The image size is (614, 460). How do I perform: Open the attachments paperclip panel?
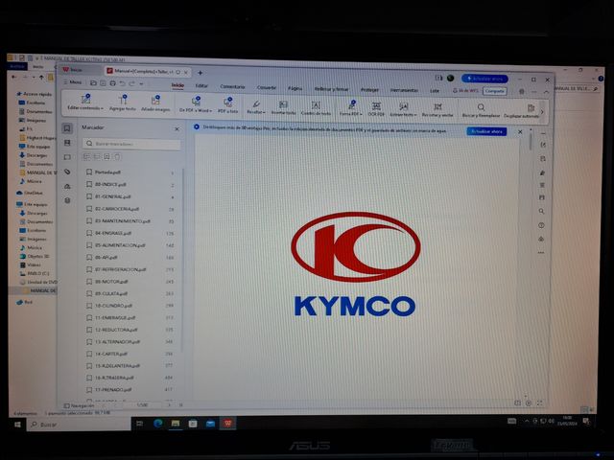pos(67,172)
